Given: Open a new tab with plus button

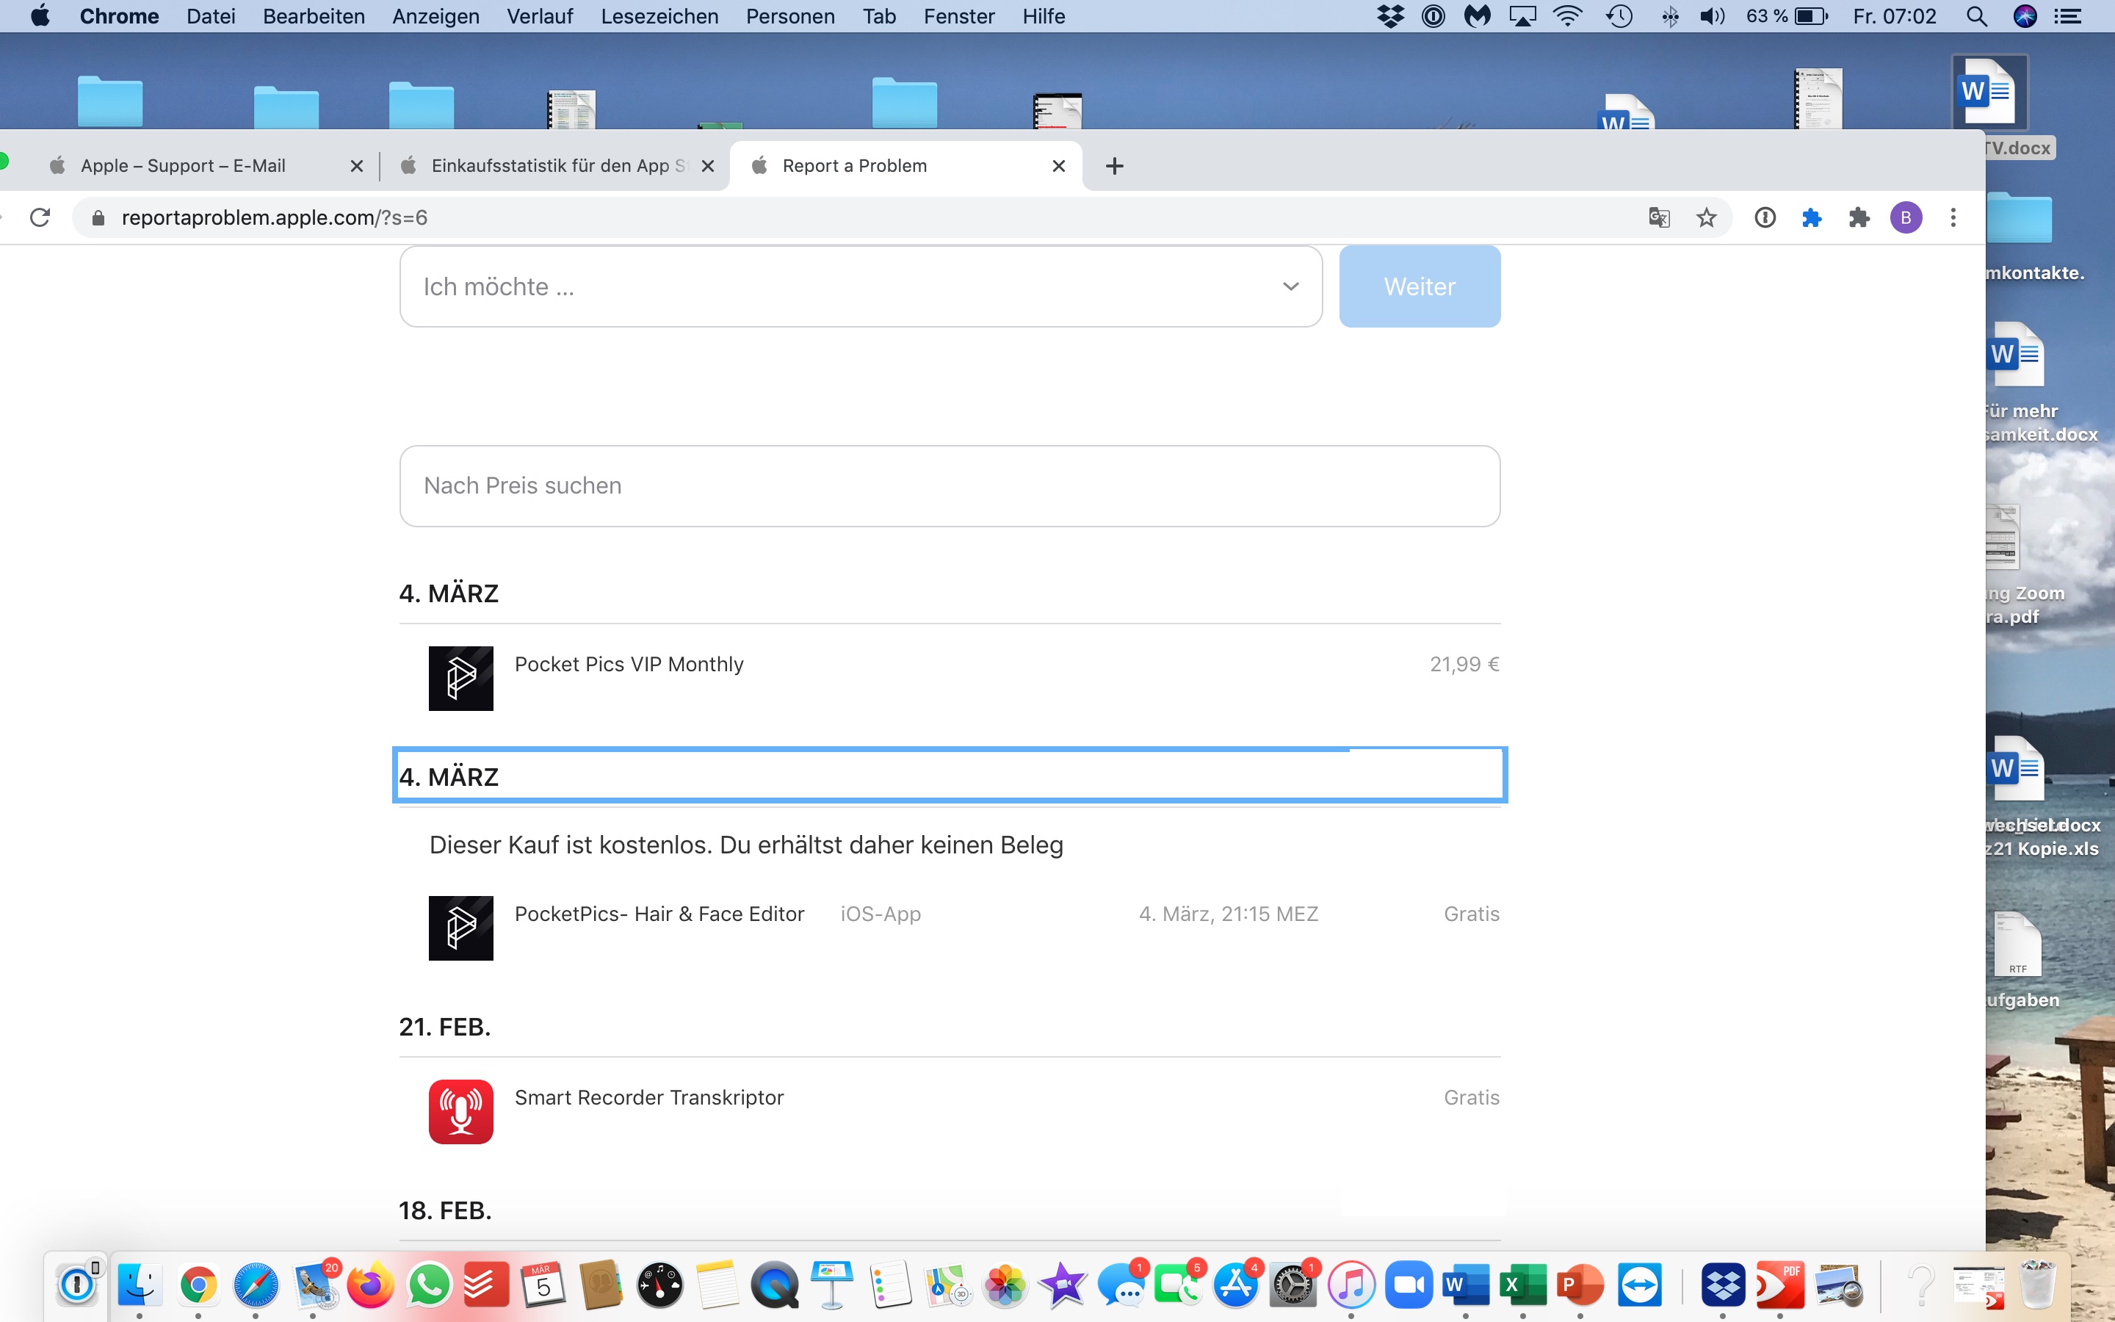Looking at the screenshot, I should (1114, 166).
